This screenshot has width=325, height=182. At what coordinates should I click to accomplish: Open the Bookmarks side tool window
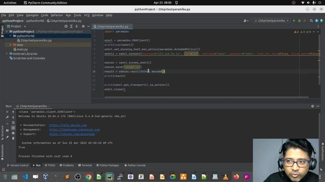click(x=2, y=152)
